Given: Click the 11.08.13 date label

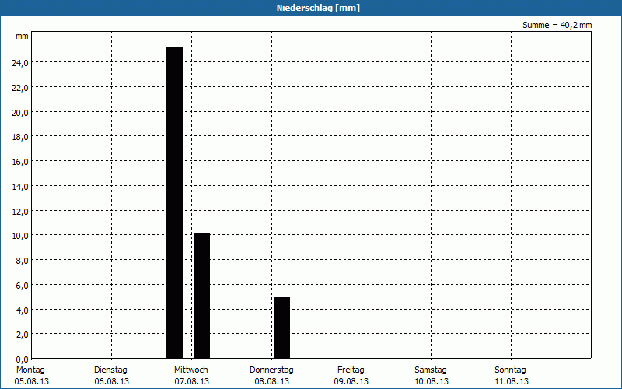Looking at the screenshot, I should coord(512,381).
